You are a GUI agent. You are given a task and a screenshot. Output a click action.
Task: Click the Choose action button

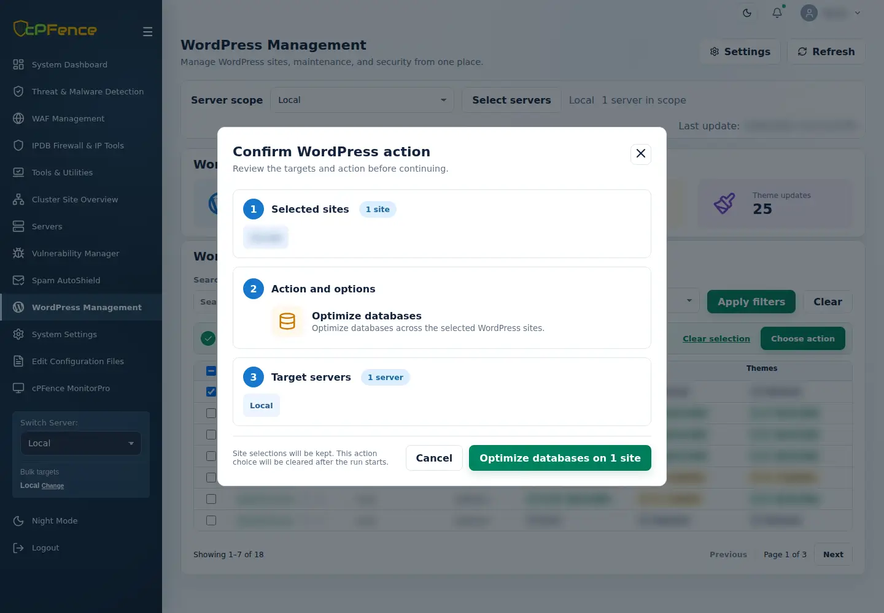tap(803, 338)
